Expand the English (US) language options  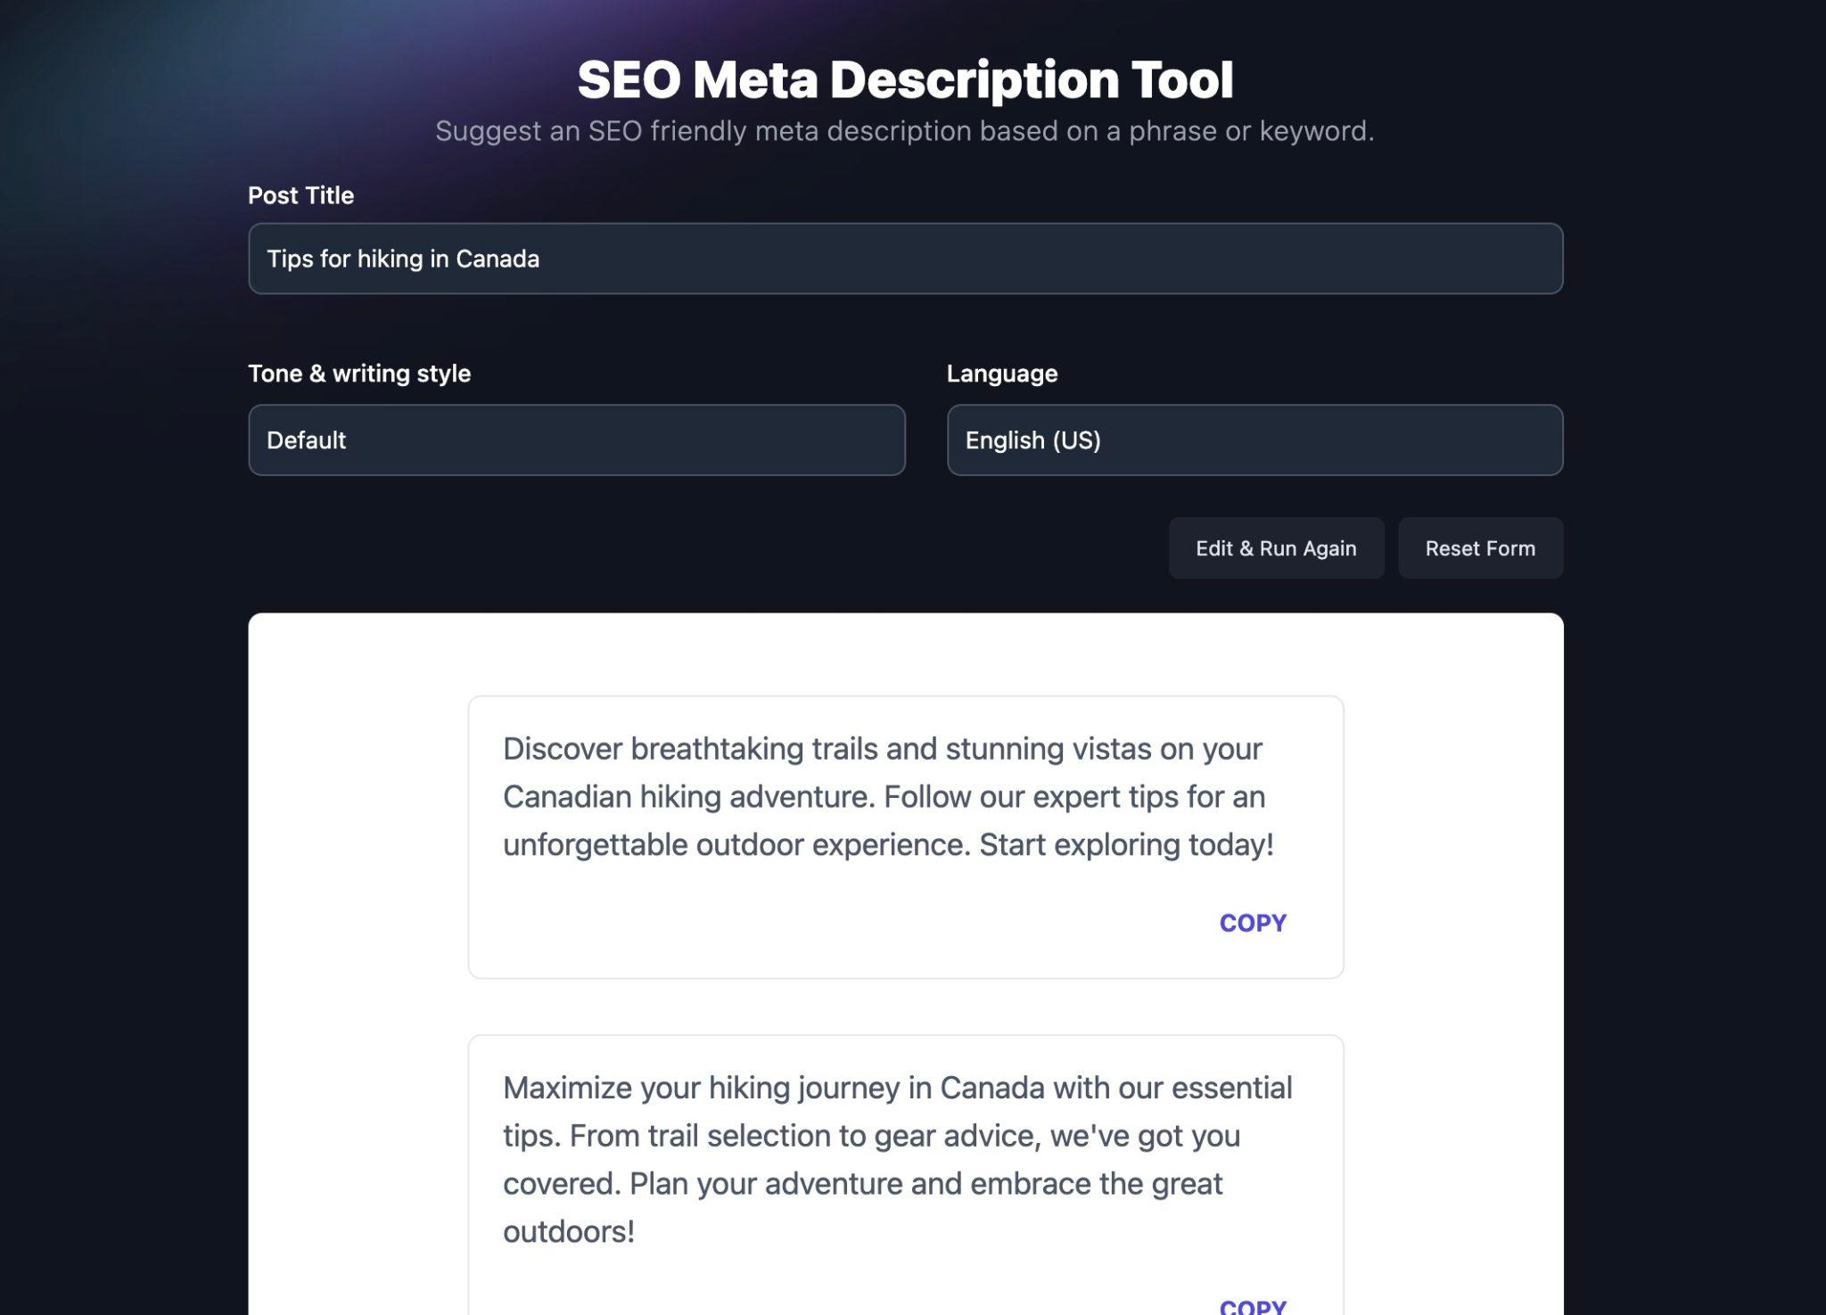coord(1254,440)
